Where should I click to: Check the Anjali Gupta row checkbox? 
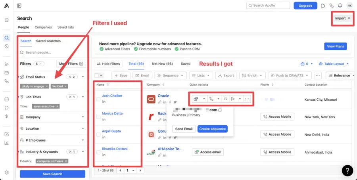pos(98,135)
